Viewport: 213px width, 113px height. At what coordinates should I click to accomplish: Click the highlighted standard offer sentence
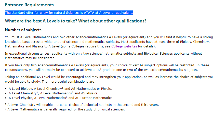click(x=69, y=13)
